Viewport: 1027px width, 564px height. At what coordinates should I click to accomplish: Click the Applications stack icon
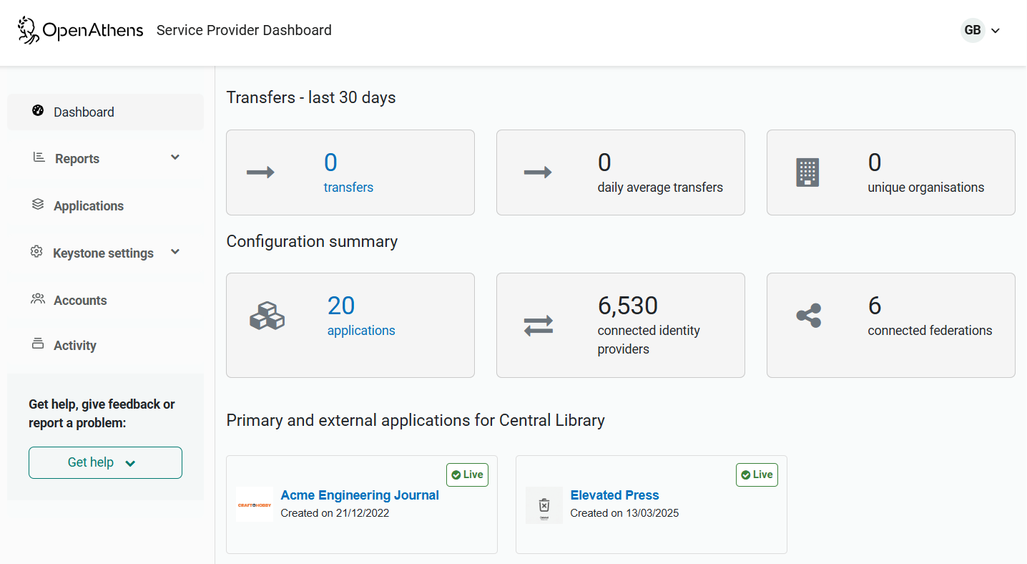click(37, 205)
